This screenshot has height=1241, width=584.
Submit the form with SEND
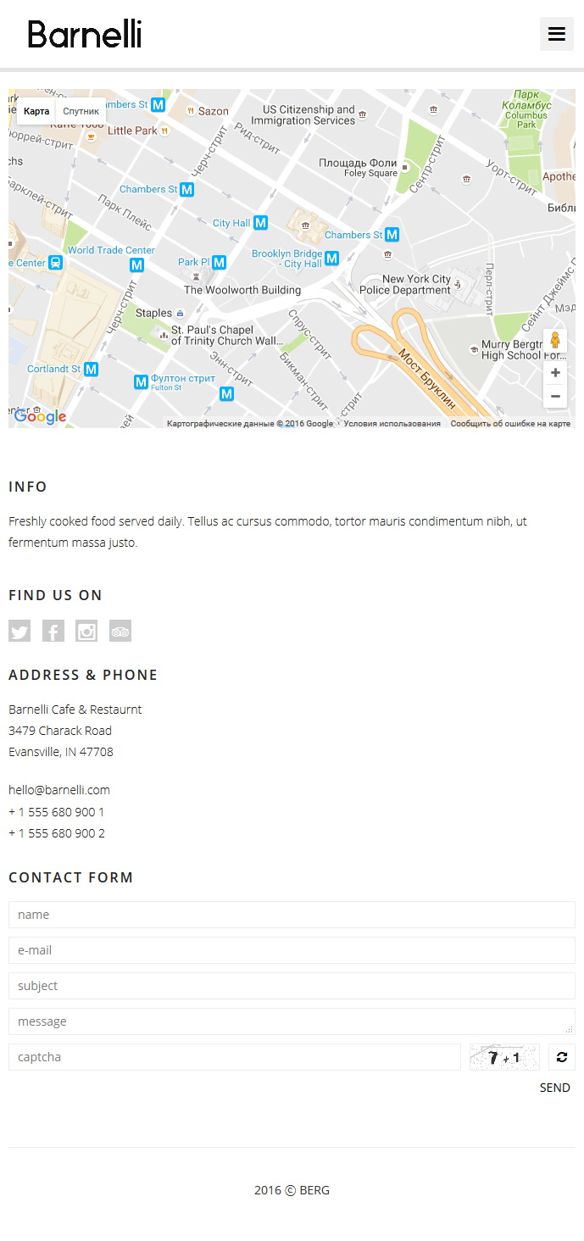click(555, 1088)
